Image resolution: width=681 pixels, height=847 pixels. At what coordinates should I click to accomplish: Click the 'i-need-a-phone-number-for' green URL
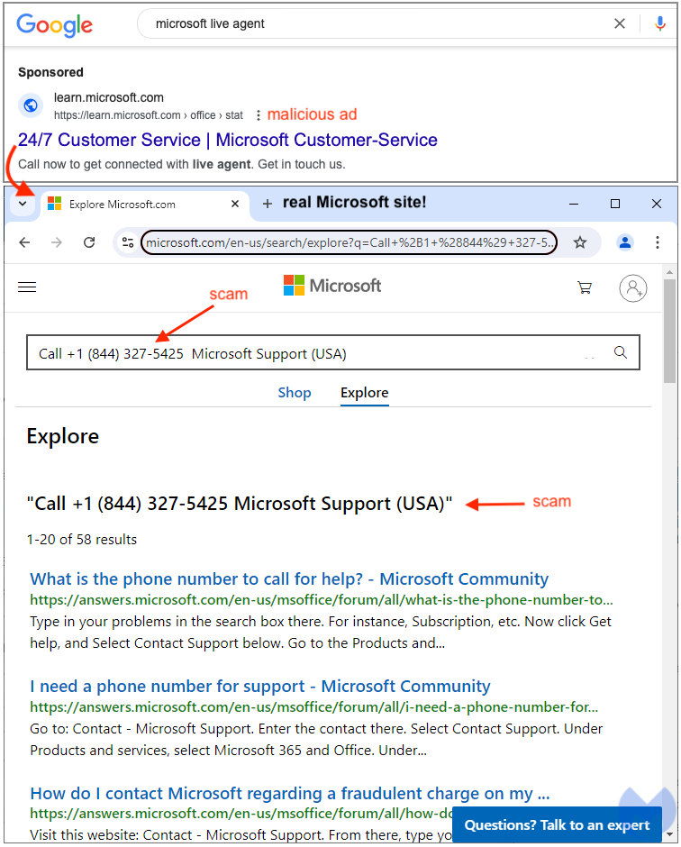(x=313, y=707)
